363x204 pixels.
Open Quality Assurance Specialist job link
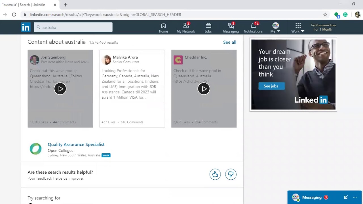pos(76,144)
